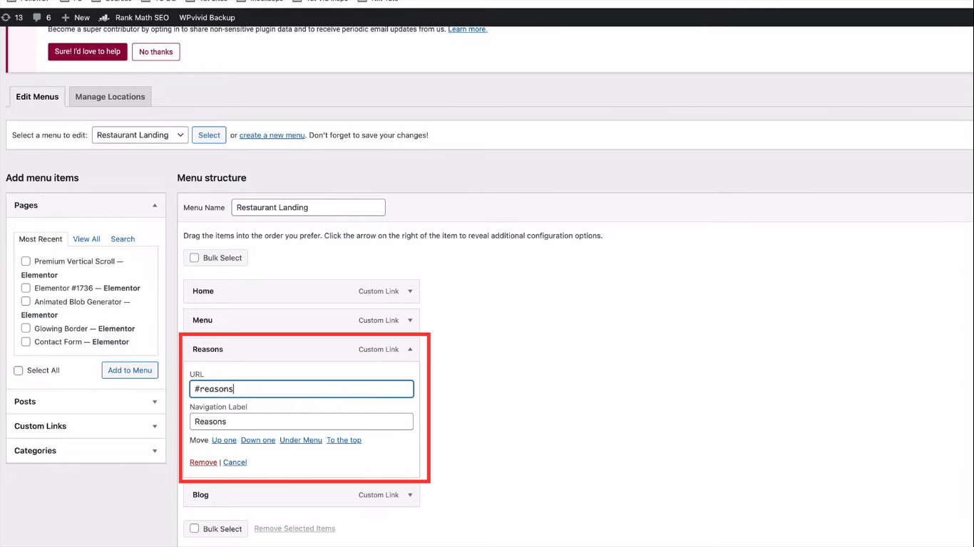The width and height of the screenshot is (974, 547).
Task: Dismiss the notice with No thanks
Action: pyautogui.click(x=156, y=51)
